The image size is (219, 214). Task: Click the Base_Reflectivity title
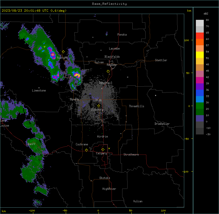coord(109,4)
